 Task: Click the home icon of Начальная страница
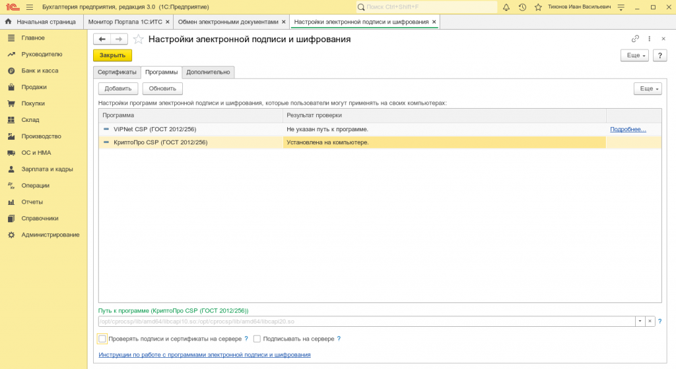[8, 22]
